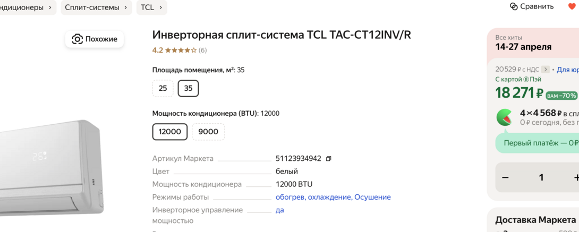Image resolution: width=579 pixels, height=232 pixels.
Task: Open the TCL breadcrumb
Action: tap(151, 7)
